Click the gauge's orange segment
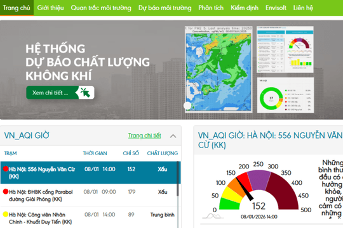343x228 pixels. tap(238, 187)
